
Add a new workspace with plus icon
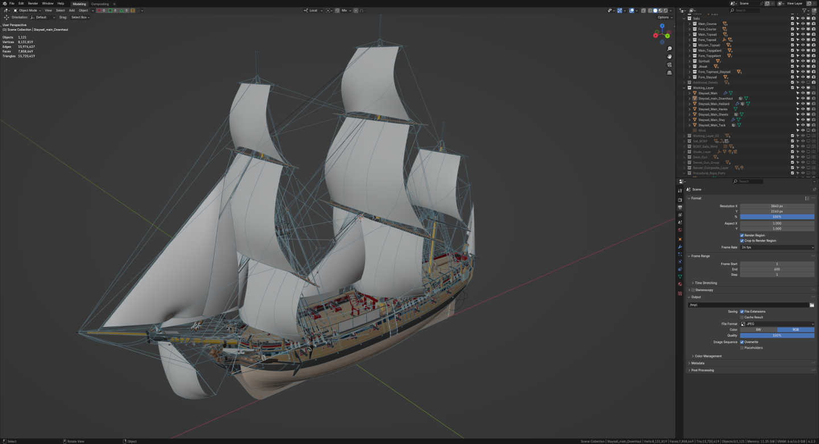click(x=114, y=4)
